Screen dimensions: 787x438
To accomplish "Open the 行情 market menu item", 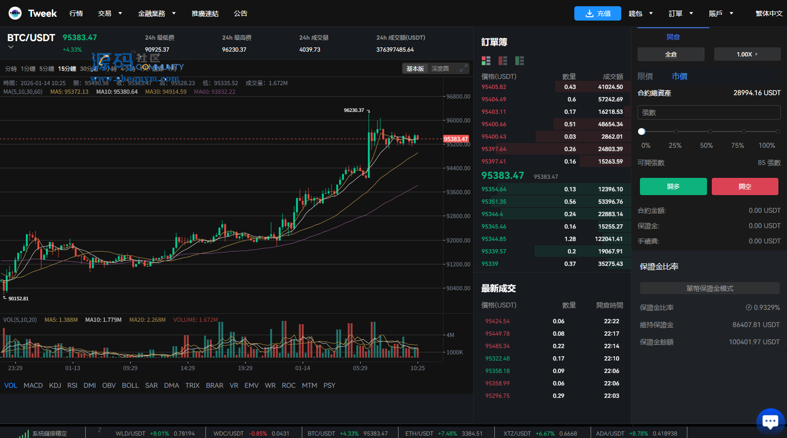I will pos(76,13).
